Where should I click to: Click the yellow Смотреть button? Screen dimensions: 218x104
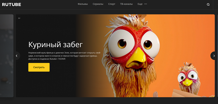tap(39, 67)
